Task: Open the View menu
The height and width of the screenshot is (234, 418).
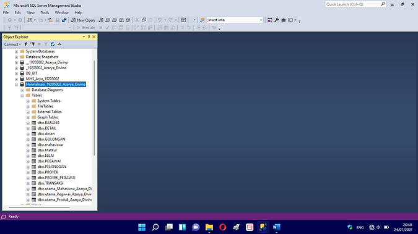Action: click(x=30, y=12)
